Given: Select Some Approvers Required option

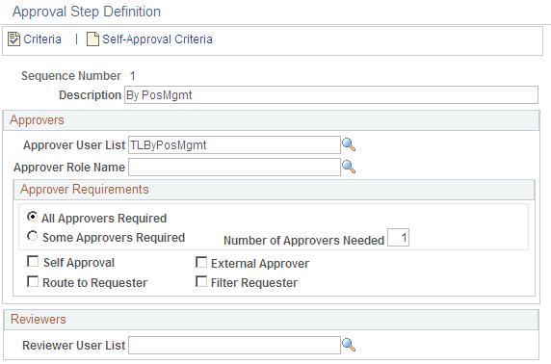Looking at the screenshot, I should [x=33, y=236].
